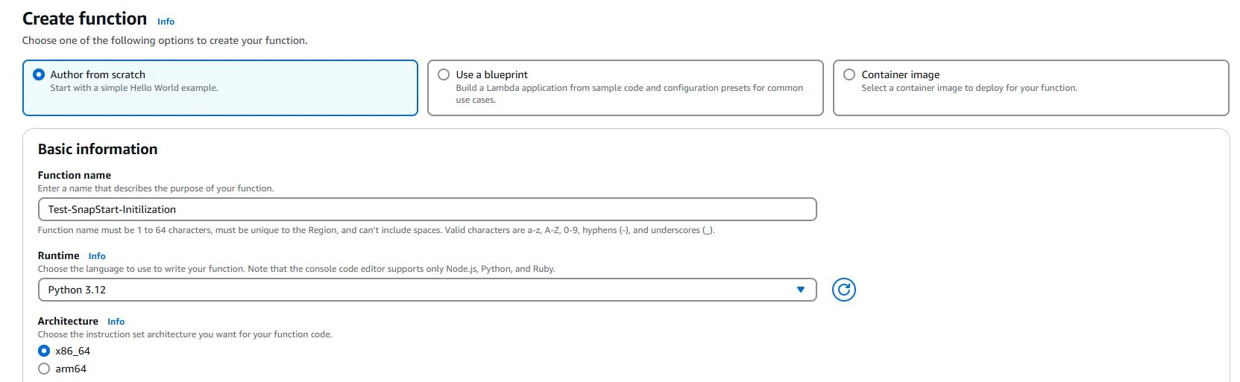Click the "Select a container image" description text
1240x382 pixels.
(x=969, y=88)
